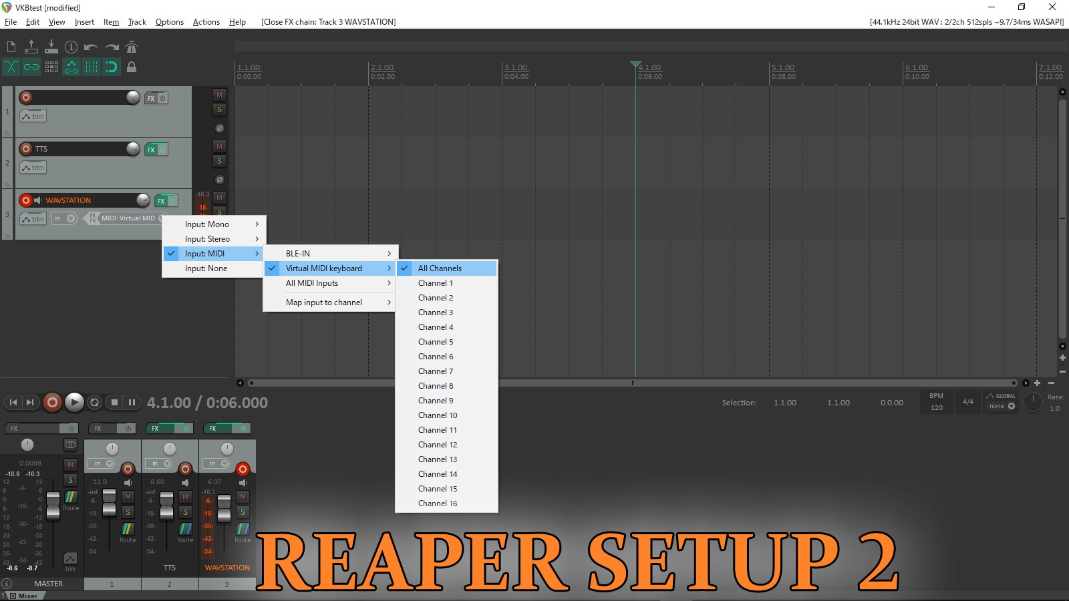Toggle auto-crossfade mode

click(x=11, y=67)
